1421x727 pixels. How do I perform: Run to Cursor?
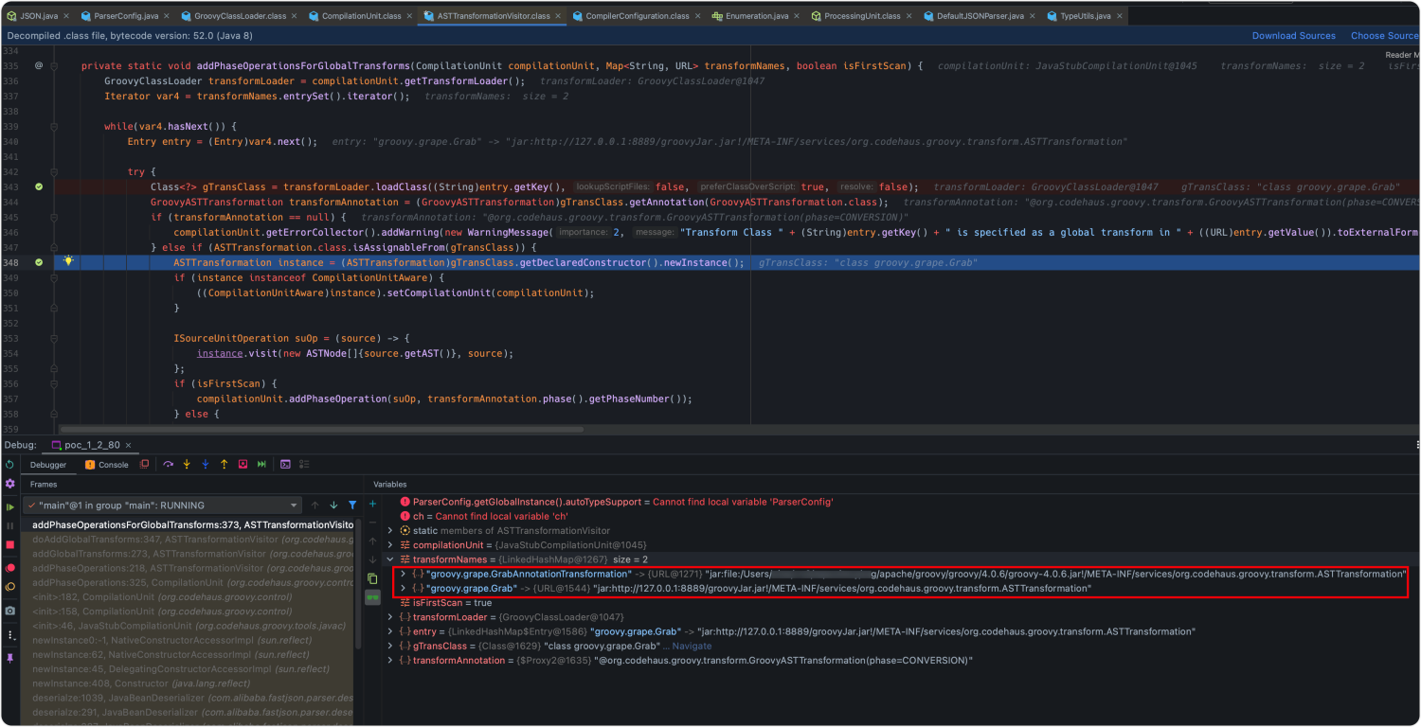pos(261,464)
